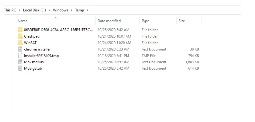Click the MpSigStub document icon
The image size is (255, 122).
pyautogui.click(x=20, y=68)
